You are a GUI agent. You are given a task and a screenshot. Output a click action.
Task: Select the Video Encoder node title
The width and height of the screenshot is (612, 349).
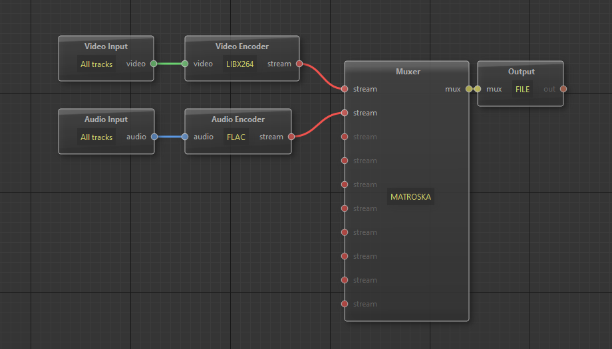(x=242, y=46)
